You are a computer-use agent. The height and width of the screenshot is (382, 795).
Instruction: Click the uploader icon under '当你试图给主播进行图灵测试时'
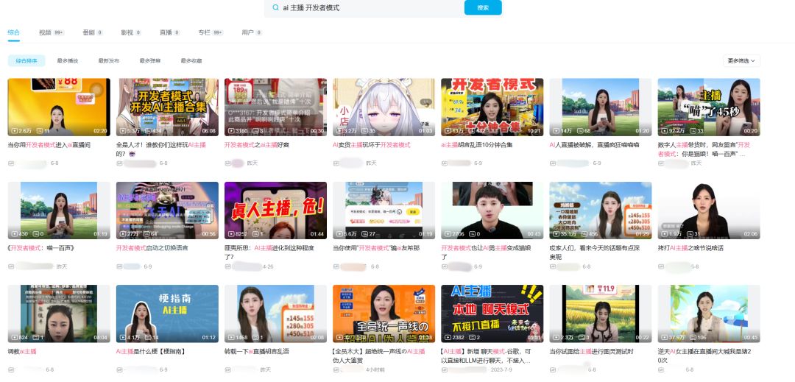pos(553,369)
